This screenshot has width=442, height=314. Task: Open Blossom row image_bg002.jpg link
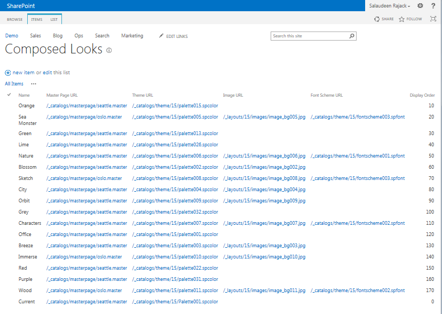click(264, 167)
